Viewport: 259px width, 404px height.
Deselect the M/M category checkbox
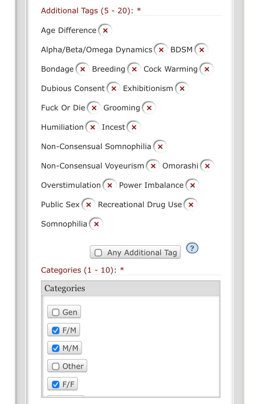click(x=56, y=348)
